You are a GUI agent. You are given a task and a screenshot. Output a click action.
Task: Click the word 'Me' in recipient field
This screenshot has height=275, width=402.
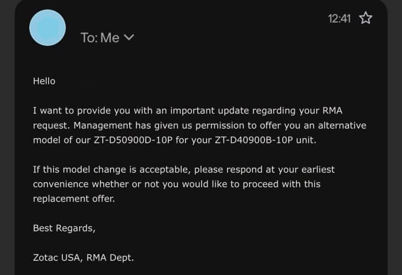click(110, 37)
